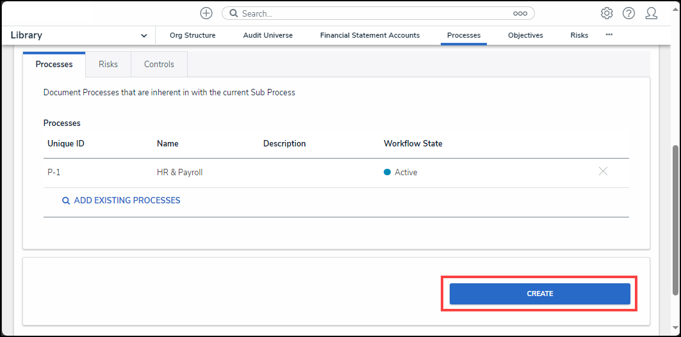Viewport: 681px width, 337px height.
Task: Switch to the Risks sub-tab
Action: pos(108,65)
